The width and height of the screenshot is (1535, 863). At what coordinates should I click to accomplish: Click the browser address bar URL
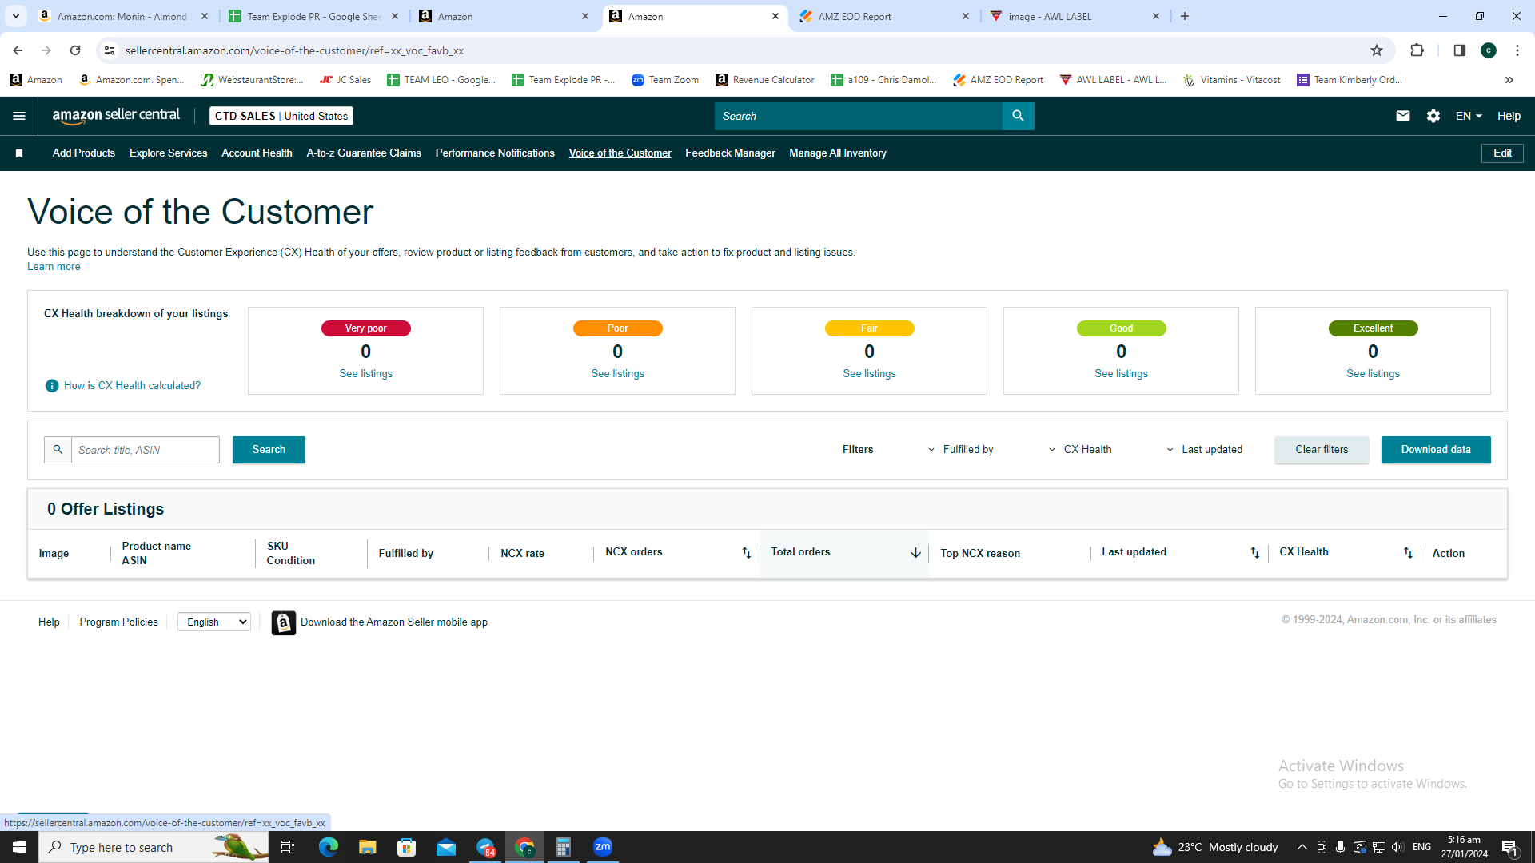pos(294,50)
